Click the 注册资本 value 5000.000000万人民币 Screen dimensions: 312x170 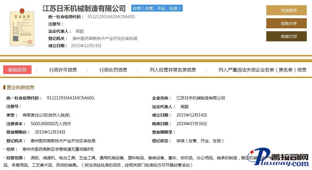pyautogui.click(x=51, y=124)
